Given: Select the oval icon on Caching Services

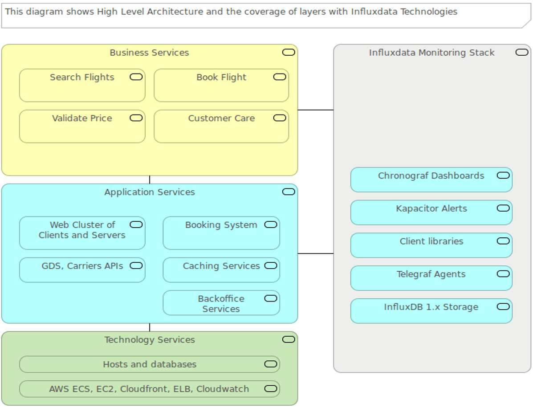Looking at the screenshot, I should 270,265.
